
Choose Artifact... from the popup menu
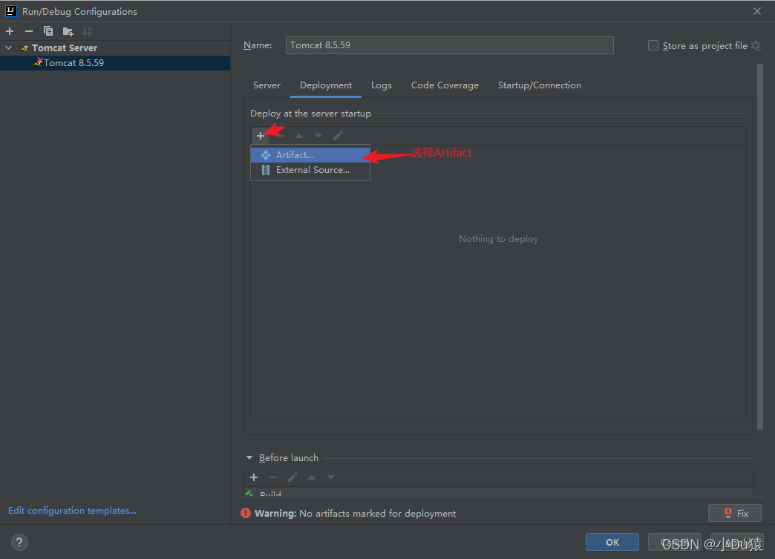[x=310, y=154]
